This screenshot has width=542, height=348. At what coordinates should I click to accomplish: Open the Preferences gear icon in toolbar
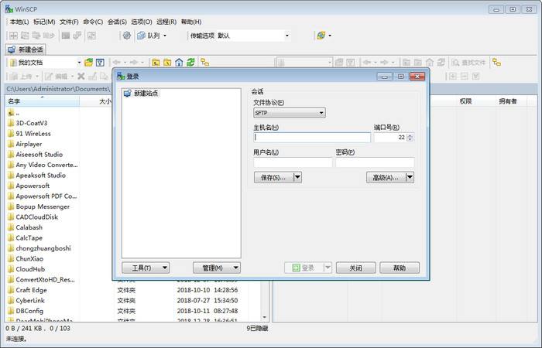(127, 36)
